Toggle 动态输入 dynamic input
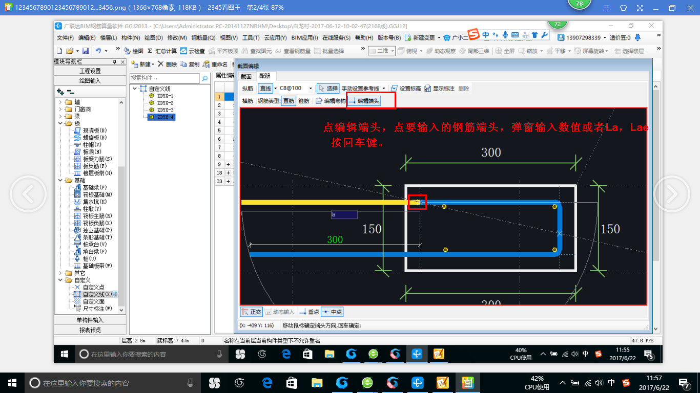Image resolution: width=700 pixels, height=393 pixels. pos(279,312)
